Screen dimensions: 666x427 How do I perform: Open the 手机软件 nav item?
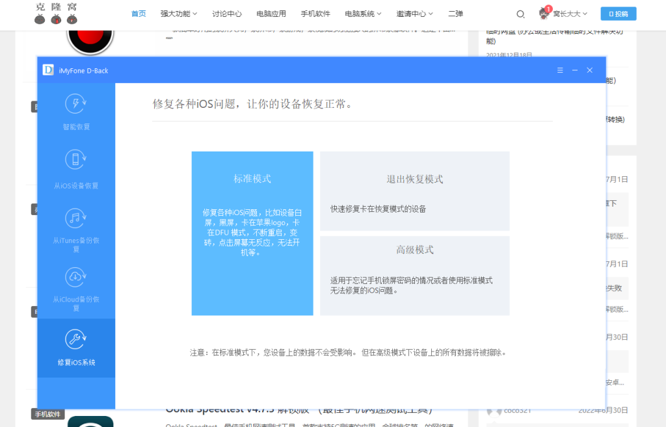point(315,14)
